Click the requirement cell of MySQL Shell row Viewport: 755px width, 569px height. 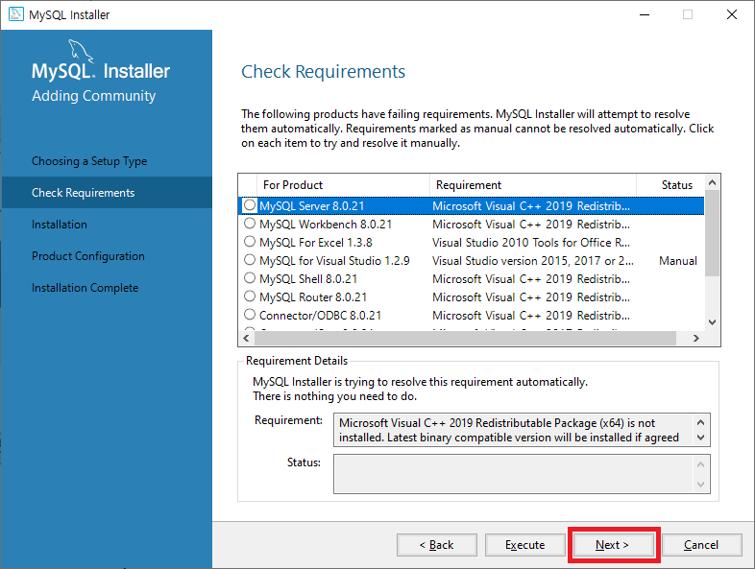coord(531,279)
